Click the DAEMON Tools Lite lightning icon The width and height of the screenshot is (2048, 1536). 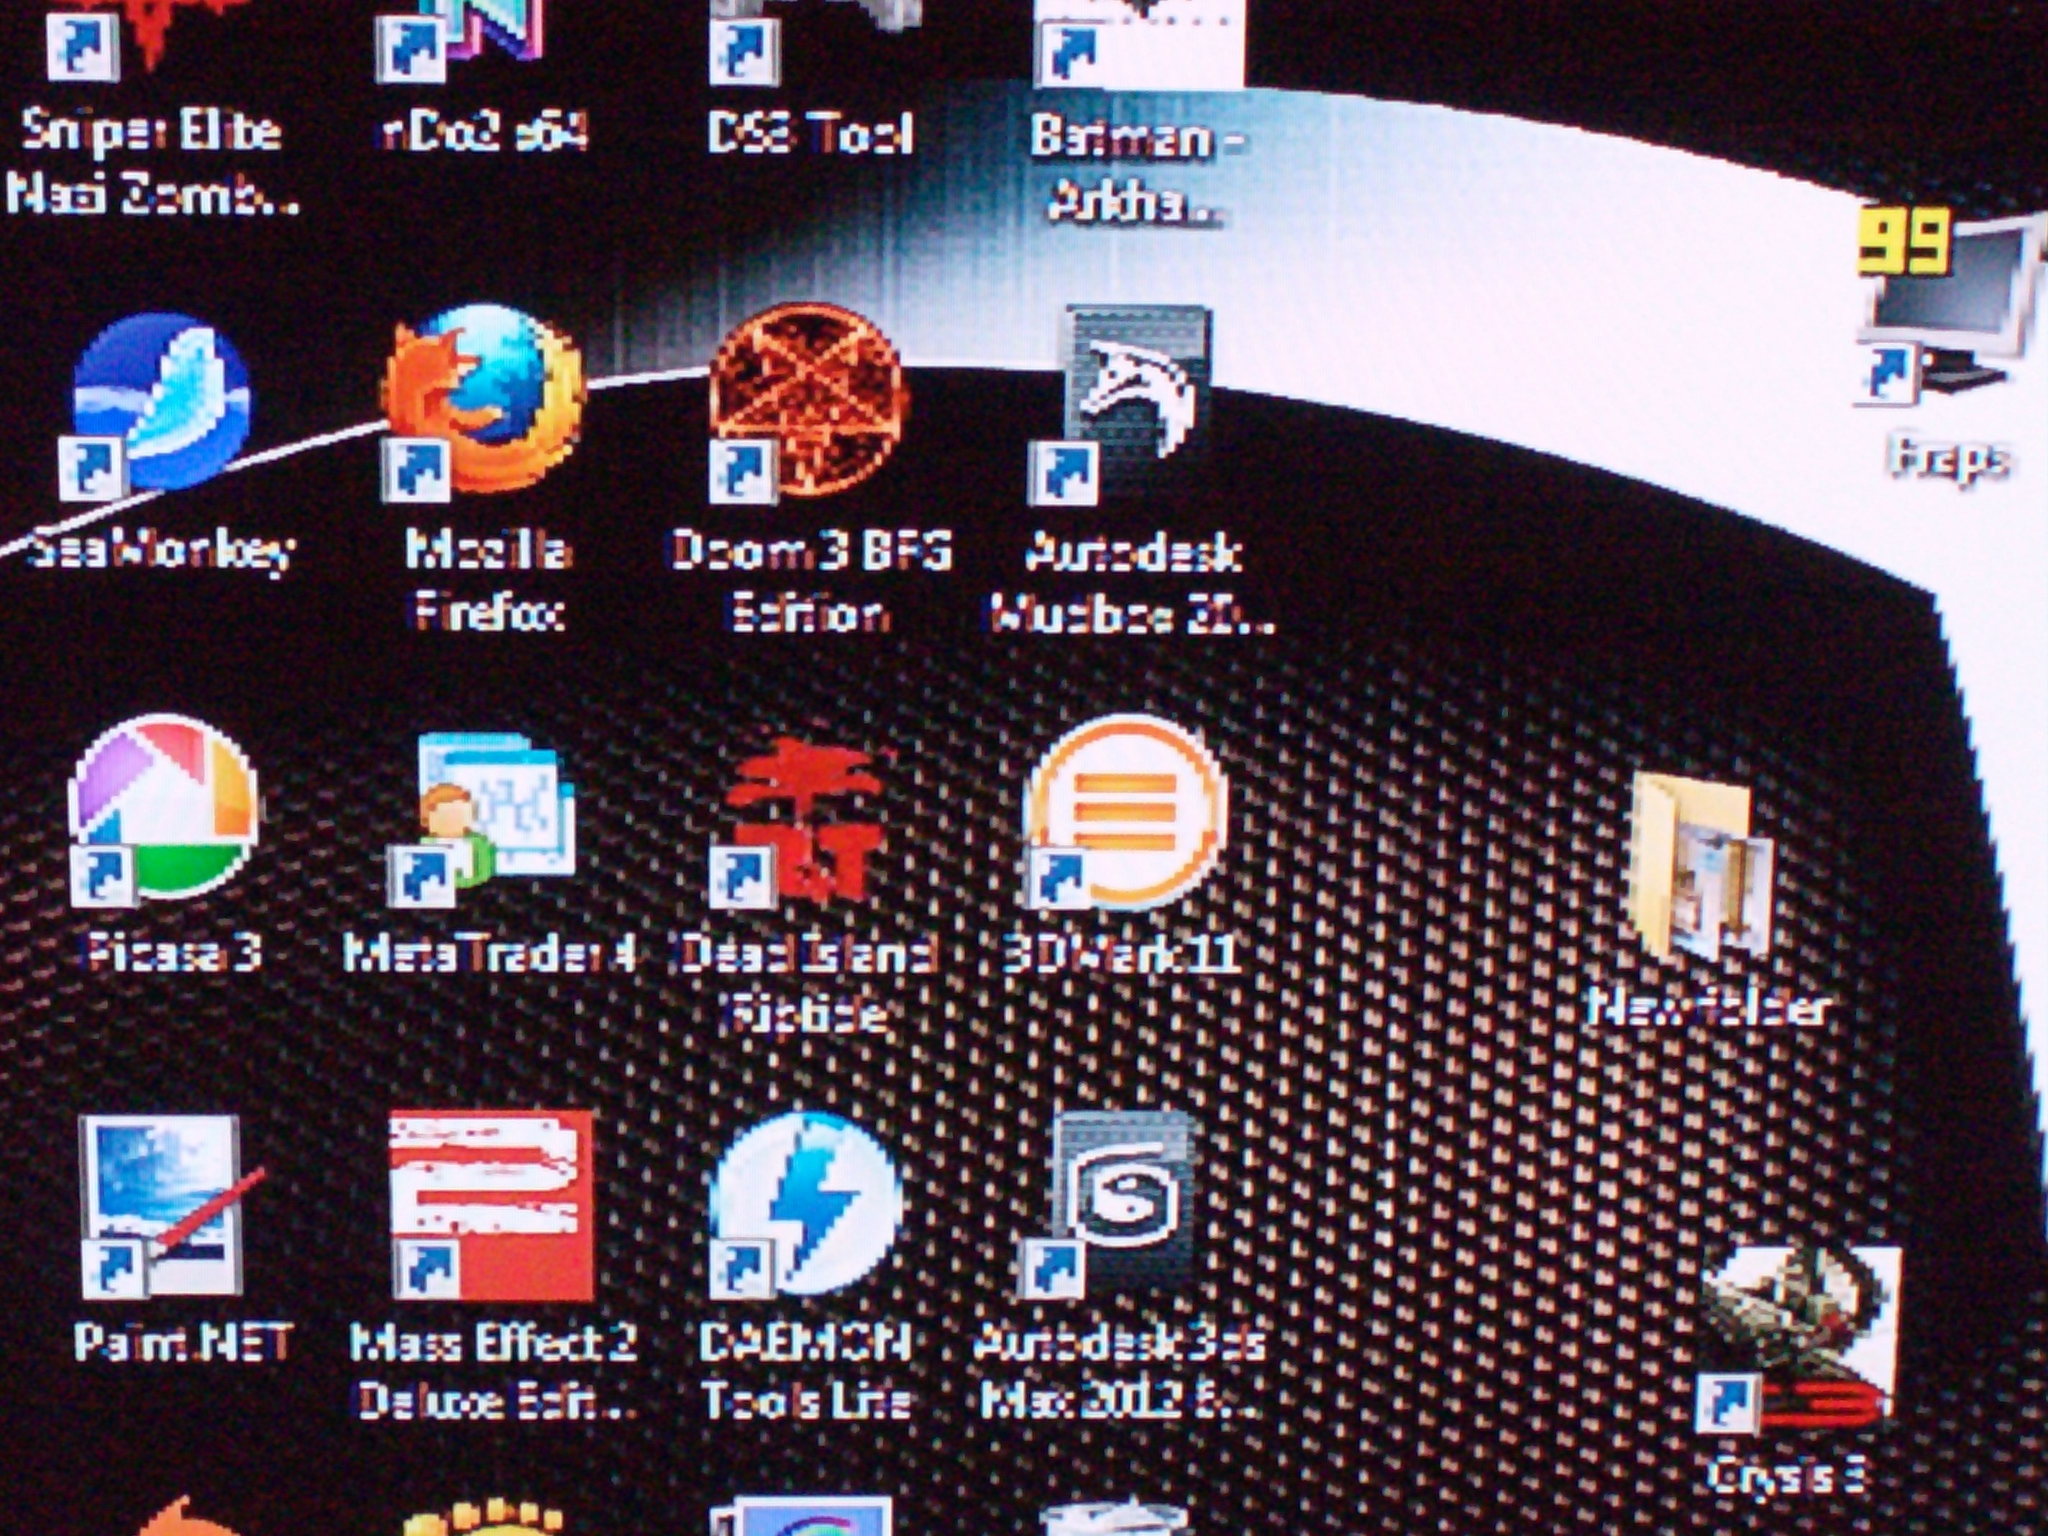pyautogui.click(x=805, y=1204)
